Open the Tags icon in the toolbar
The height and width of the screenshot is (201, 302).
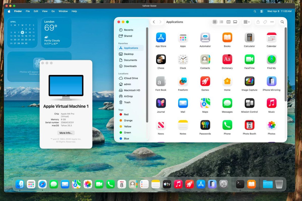coord(265,22)
